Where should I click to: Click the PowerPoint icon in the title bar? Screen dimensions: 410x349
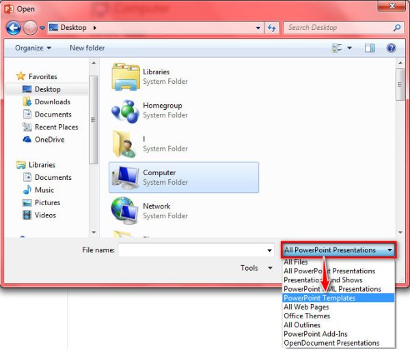tap(9, 9)
